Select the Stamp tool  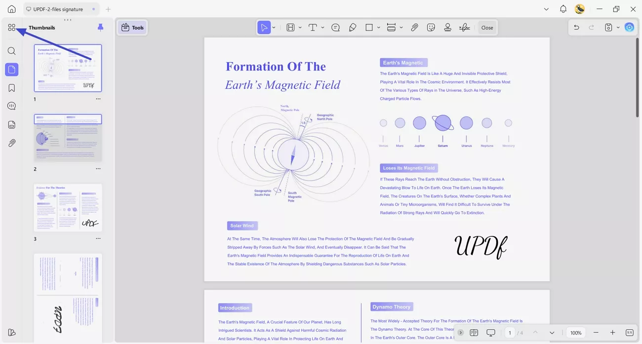pyautogui.click(x=447, y=27)
